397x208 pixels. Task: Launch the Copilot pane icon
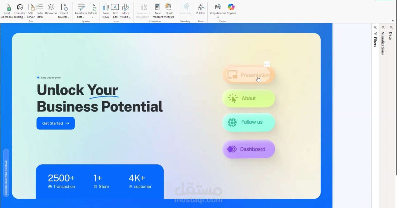click(x=231, y=9)
